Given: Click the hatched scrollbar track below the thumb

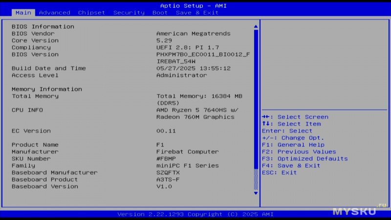Looking at the screenshot, I should pyautogui.click(x=256, y=179).
